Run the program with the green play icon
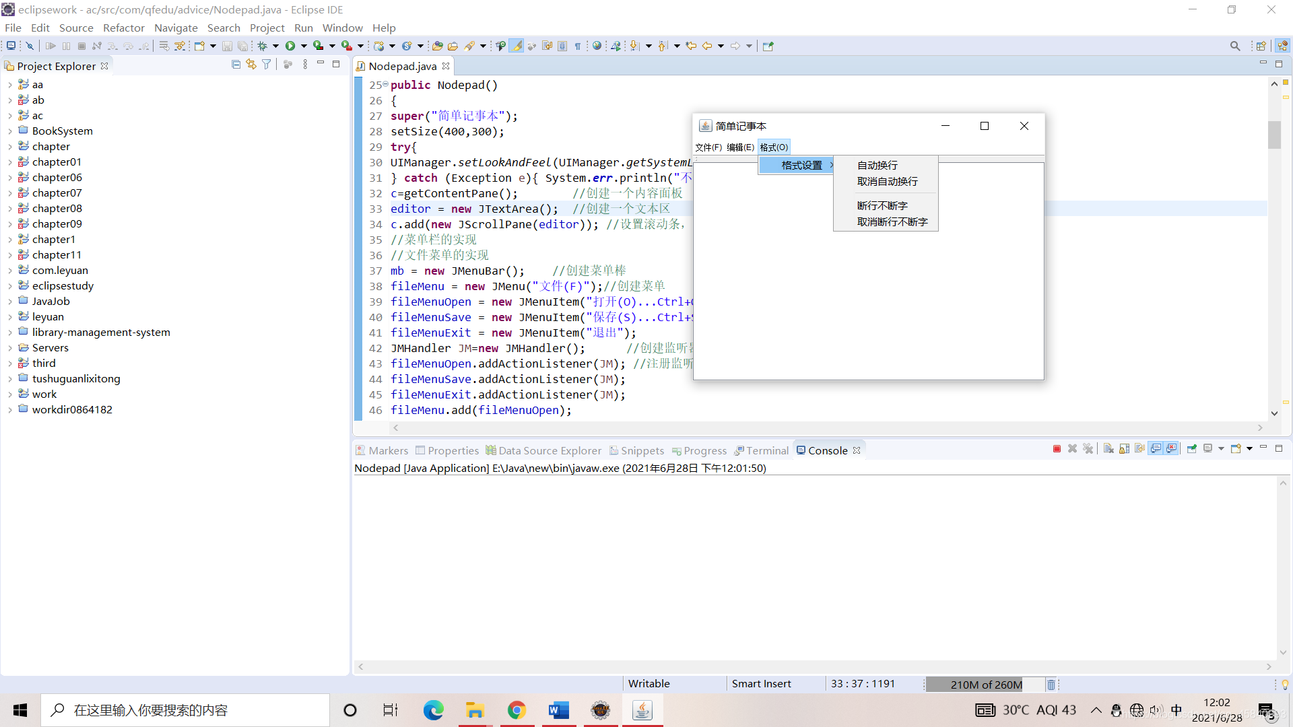 [290, 46]
